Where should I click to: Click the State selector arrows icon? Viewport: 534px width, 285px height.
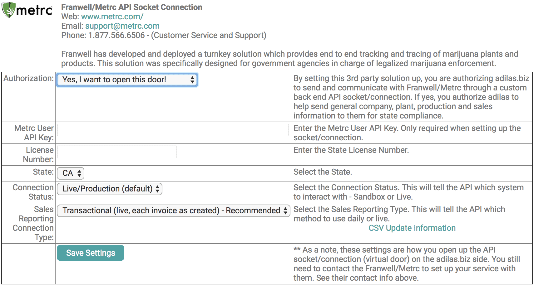(x=79, y=173)
